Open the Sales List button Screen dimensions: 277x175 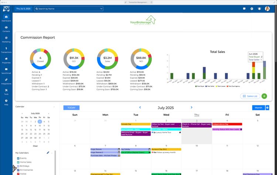coord(250,96)
